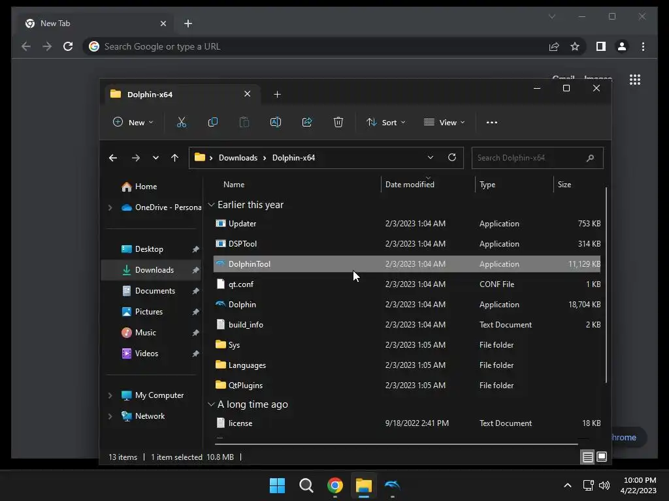Image resolution: width=669 pixels, height=501 pixels.
Task: Collapse the A long time ago group
Action: tap(211, 404)
